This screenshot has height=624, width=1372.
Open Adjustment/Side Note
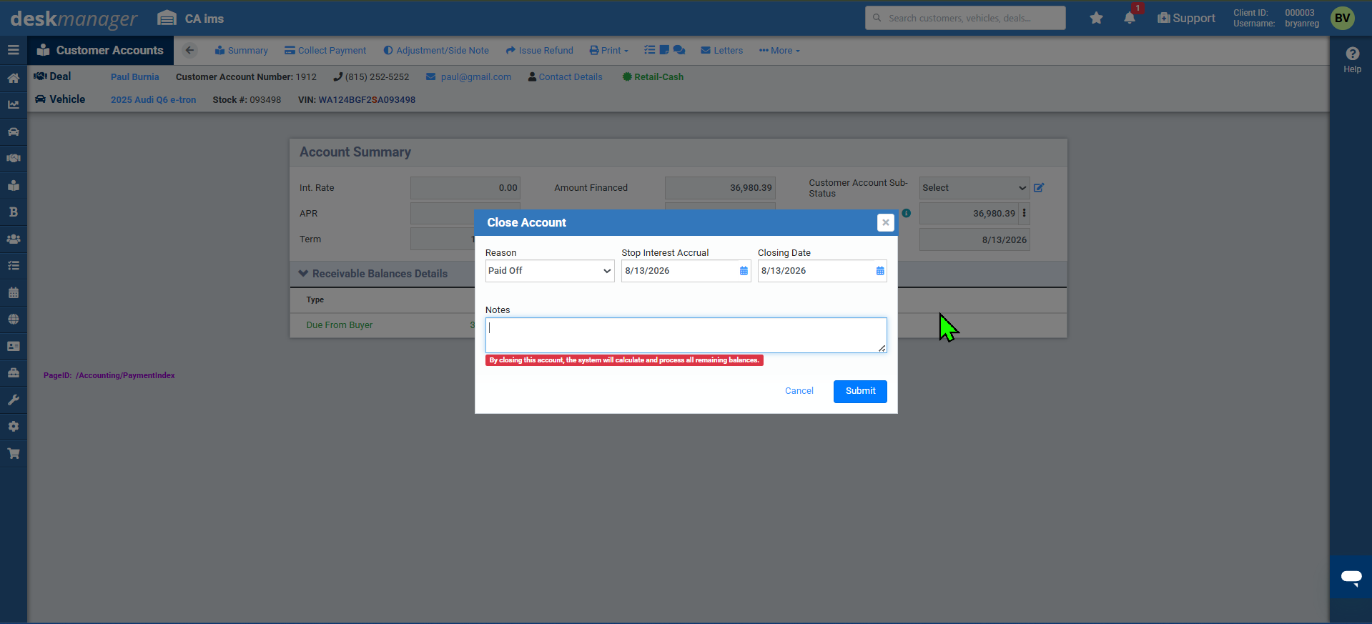[436, 50]
